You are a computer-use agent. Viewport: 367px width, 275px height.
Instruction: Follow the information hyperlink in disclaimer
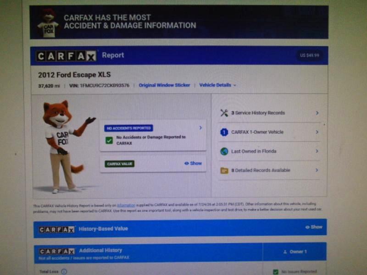click(126, 205)
